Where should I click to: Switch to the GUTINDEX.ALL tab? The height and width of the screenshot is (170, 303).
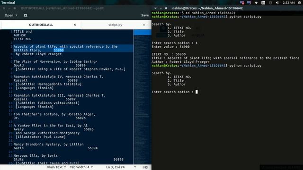coord(41,25)
